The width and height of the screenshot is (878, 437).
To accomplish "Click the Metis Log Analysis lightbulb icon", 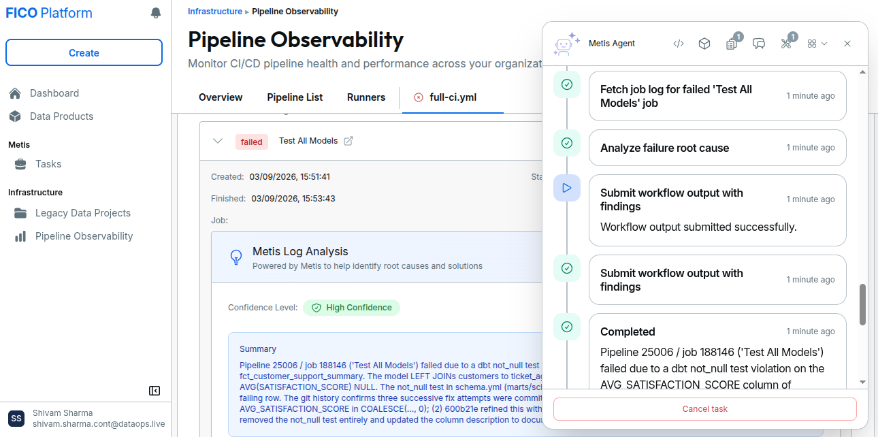I will [x=236, y=257].
